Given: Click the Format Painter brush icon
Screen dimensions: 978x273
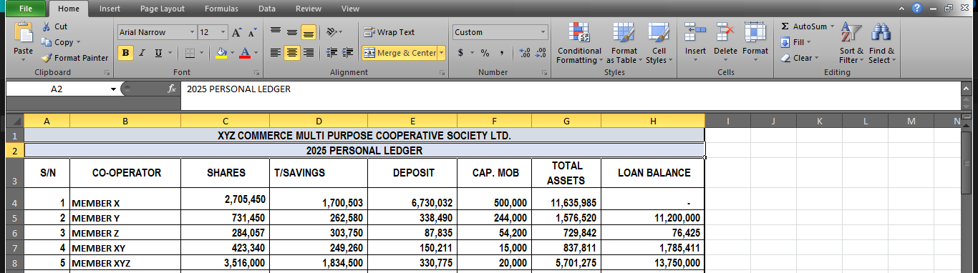Looking at the screenshot, I should tap(47, 58).
